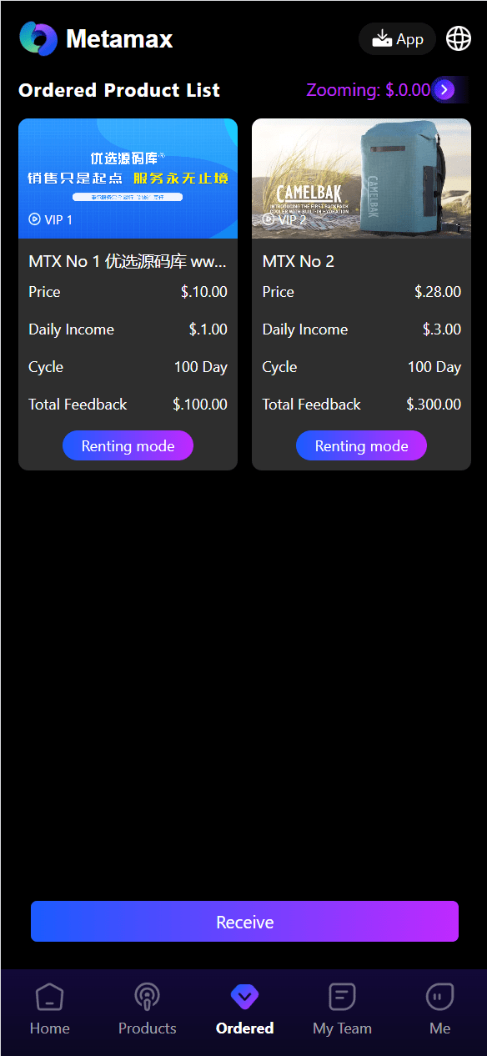Click Renting mode for MTX No 1

click(x=128, y=446)
